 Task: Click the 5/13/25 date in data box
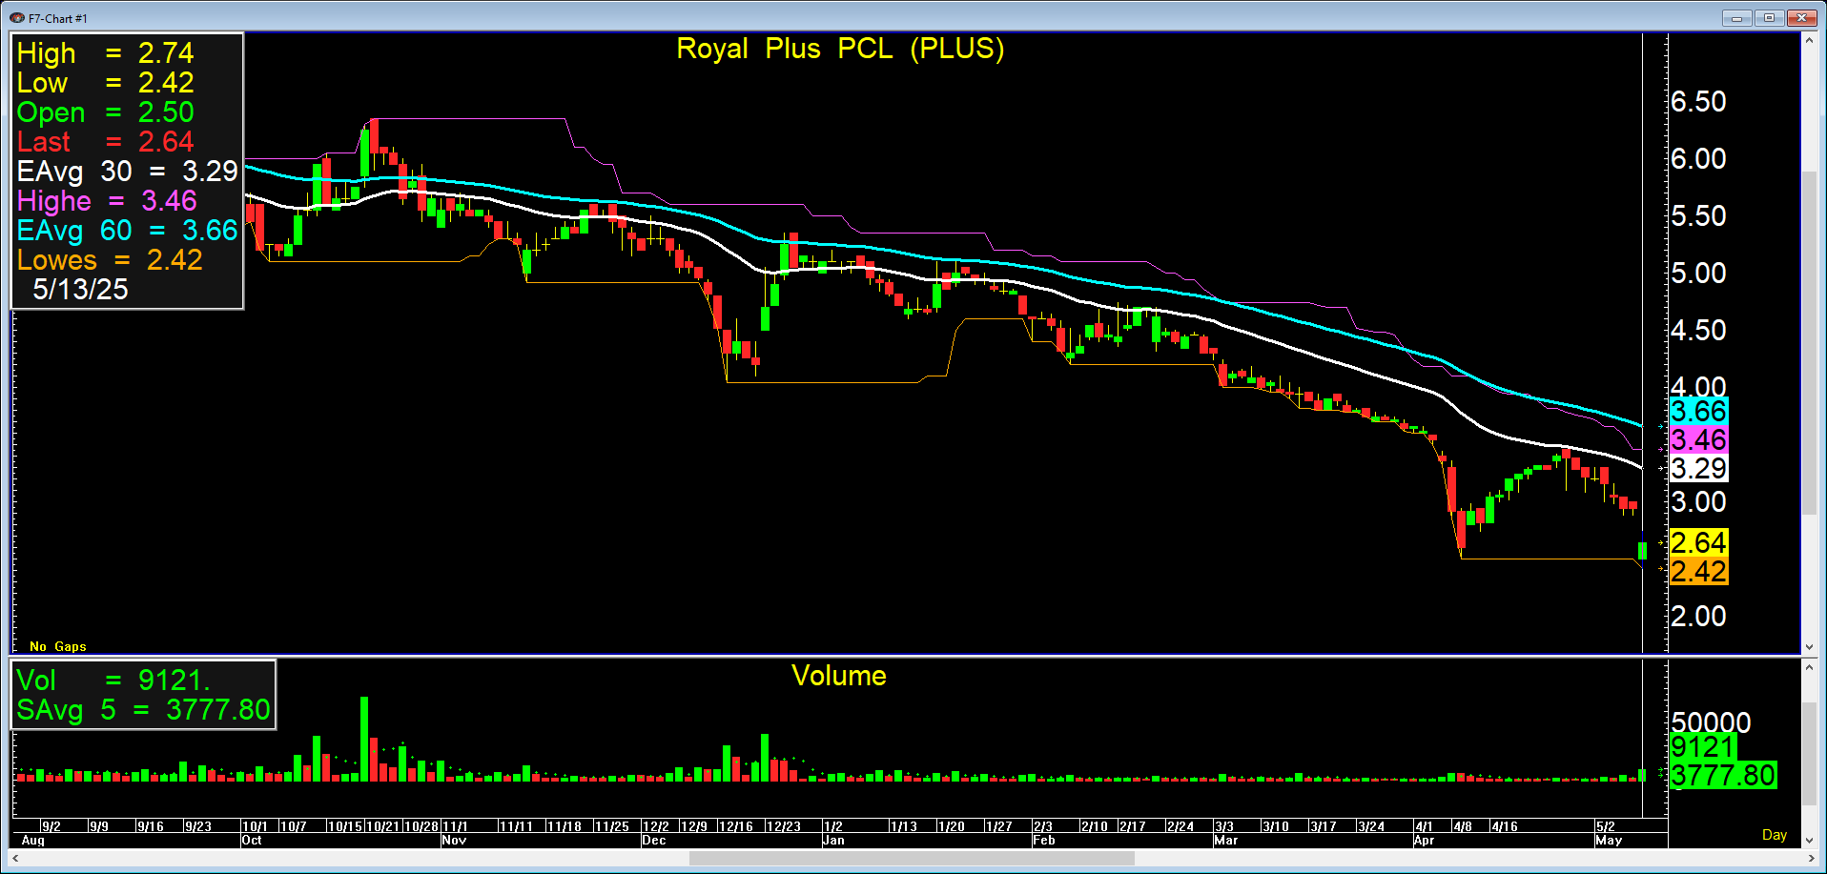tap(80, 289)
